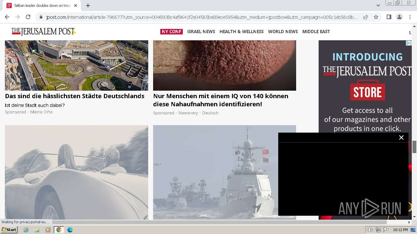Open new tab with plus button
Screen dimensions: 417x234
(88, 6)
